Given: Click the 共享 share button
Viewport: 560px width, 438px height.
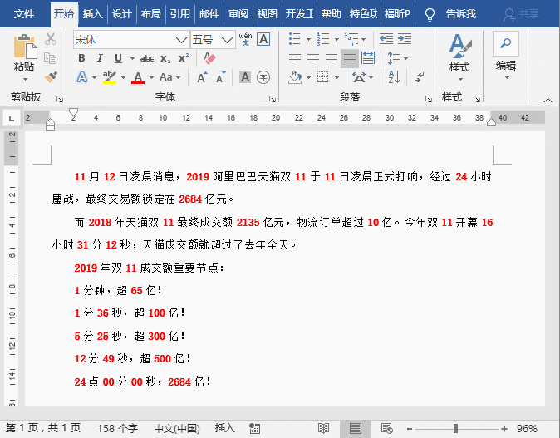Looking at the screenshot, I should coord(522,14).
